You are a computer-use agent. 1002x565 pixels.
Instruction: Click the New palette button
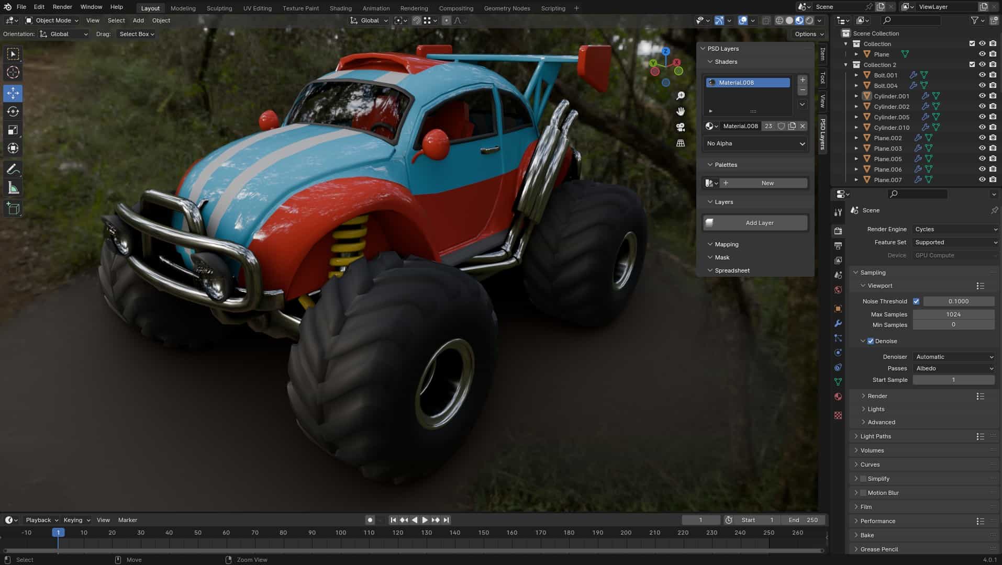pos(764,183)
